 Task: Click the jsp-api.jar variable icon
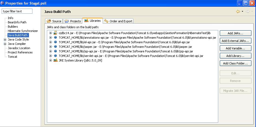[55, 51]
